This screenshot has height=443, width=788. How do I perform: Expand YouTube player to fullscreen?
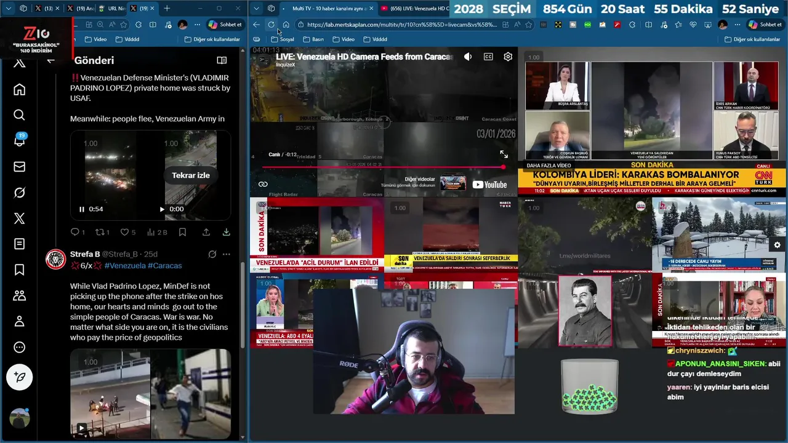pyautogui.click(x=504, y=154)
